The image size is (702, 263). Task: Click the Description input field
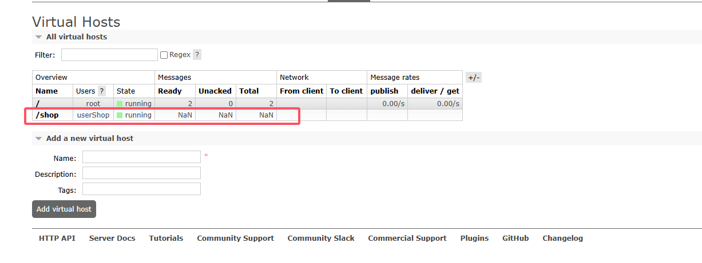tap(141, 173)
